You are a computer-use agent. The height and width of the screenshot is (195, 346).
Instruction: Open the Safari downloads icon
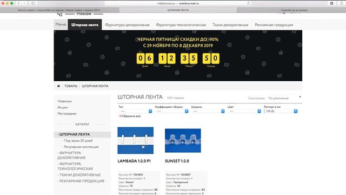tap(331, 3)
